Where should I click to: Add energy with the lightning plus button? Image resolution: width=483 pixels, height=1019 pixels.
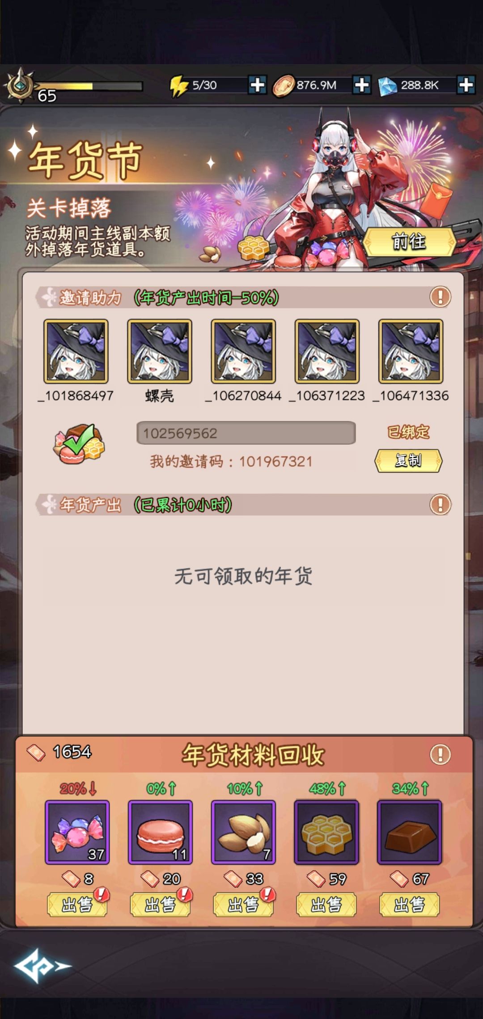point(257,84)
